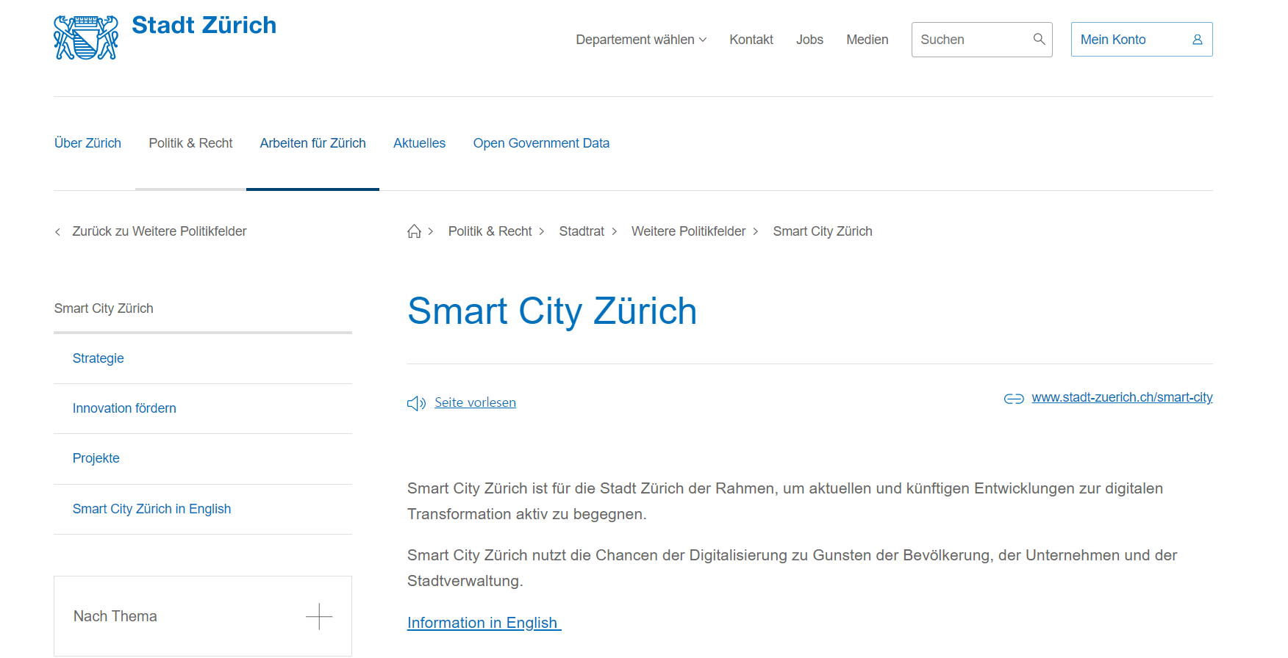Click the home icon in the breadcrumb
Viewport: 1288px width, 658px height.
(415, 231)
